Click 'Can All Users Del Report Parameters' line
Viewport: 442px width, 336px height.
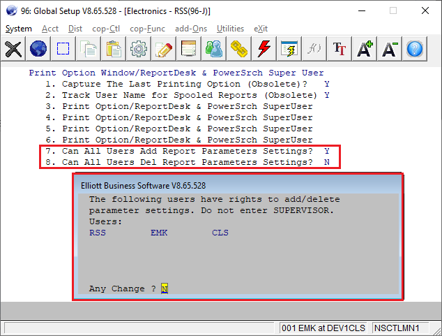tap(179, 162)
